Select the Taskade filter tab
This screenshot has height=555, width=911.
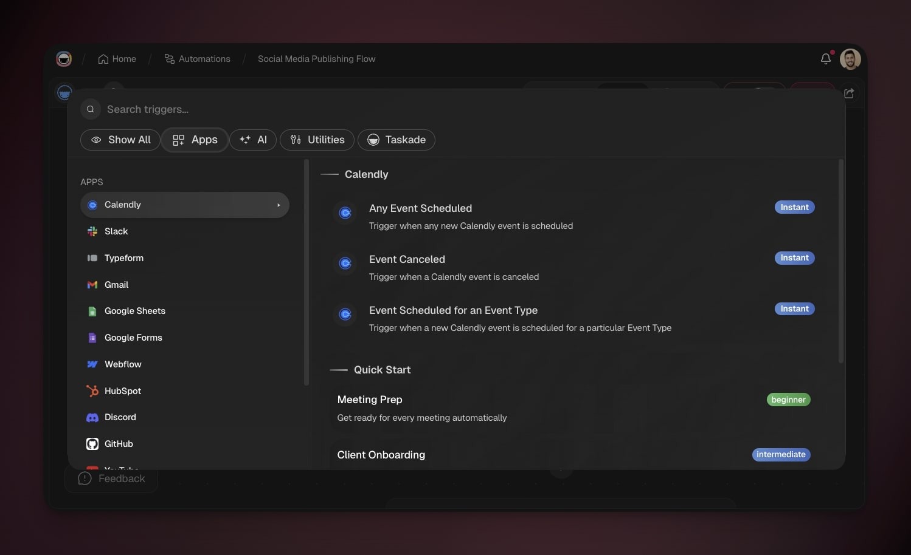point(396,140)
